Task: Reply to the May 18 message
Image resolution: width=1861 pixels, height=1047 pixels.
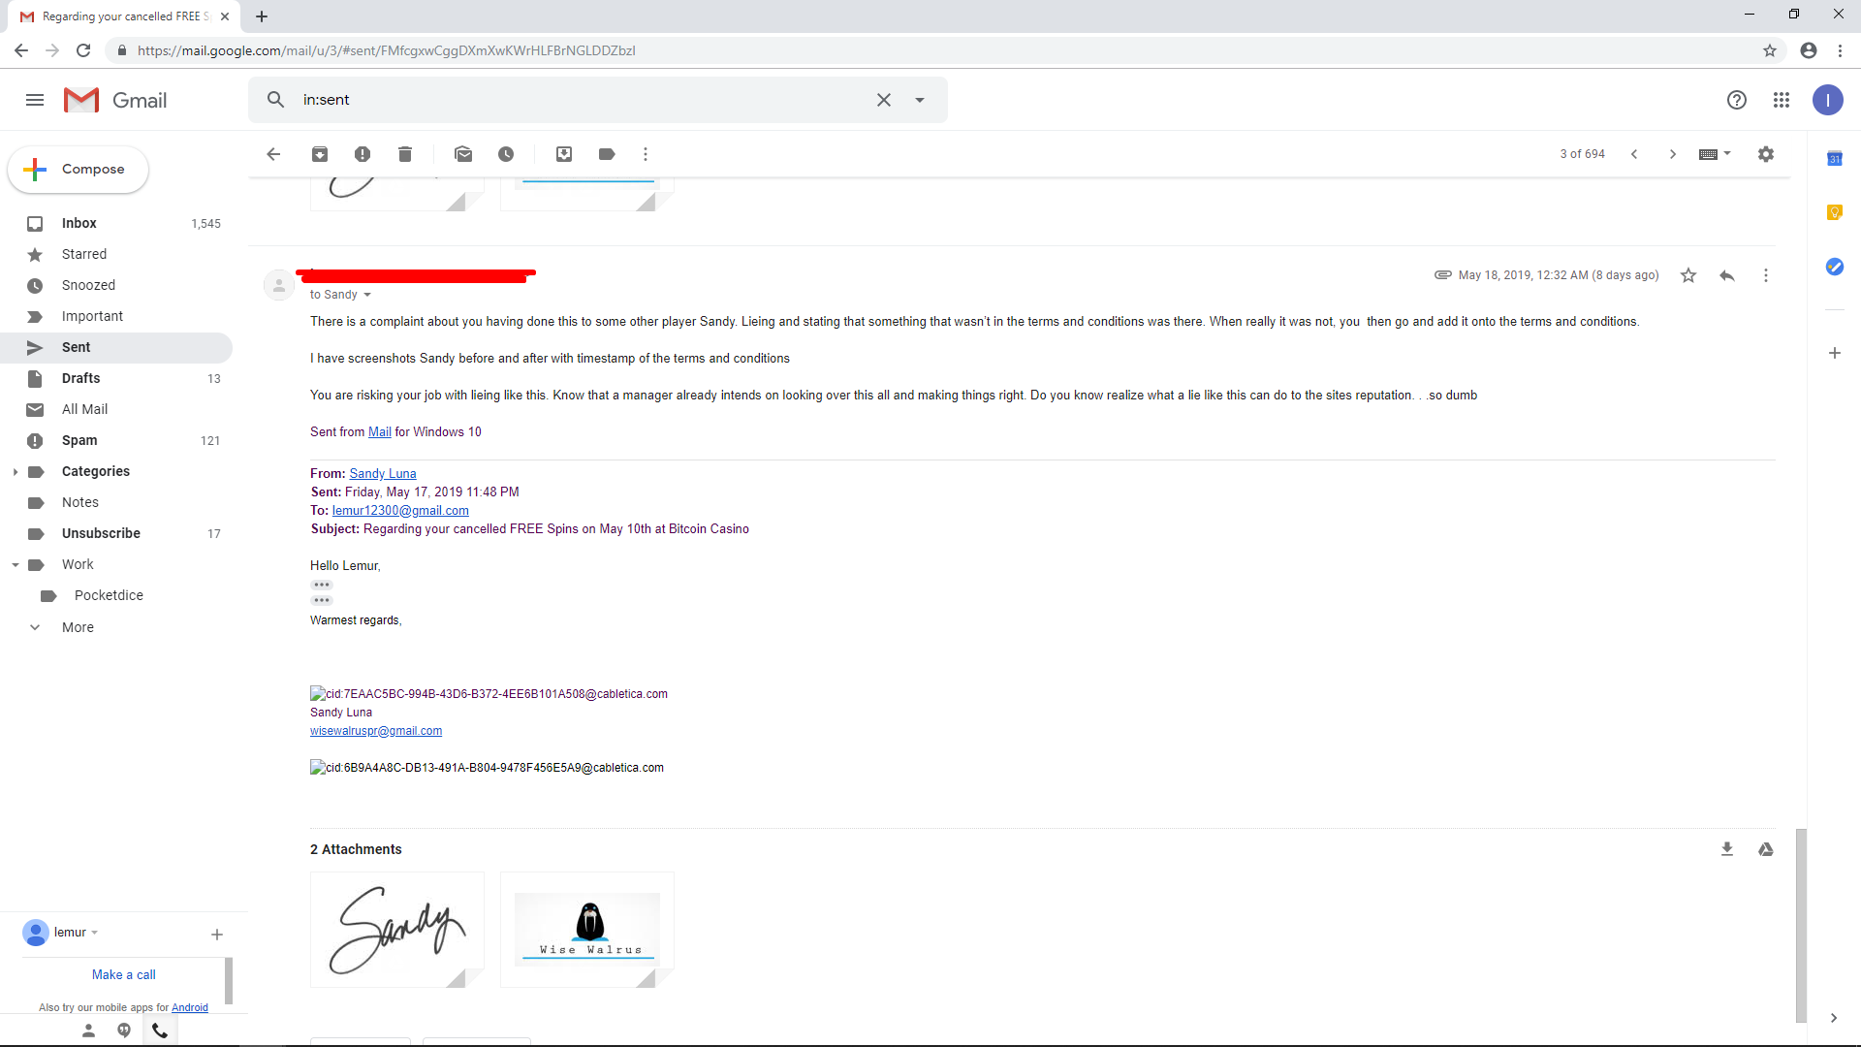Action: click(1727, 275)
